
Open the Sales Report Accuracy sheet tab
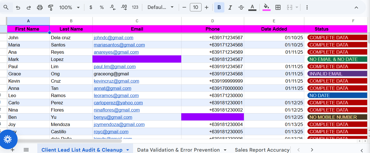pos(262,150)
